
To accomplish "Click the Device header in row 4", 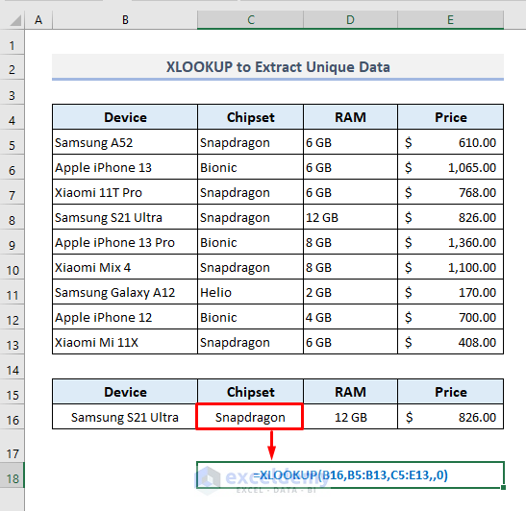I will point(125,117).
